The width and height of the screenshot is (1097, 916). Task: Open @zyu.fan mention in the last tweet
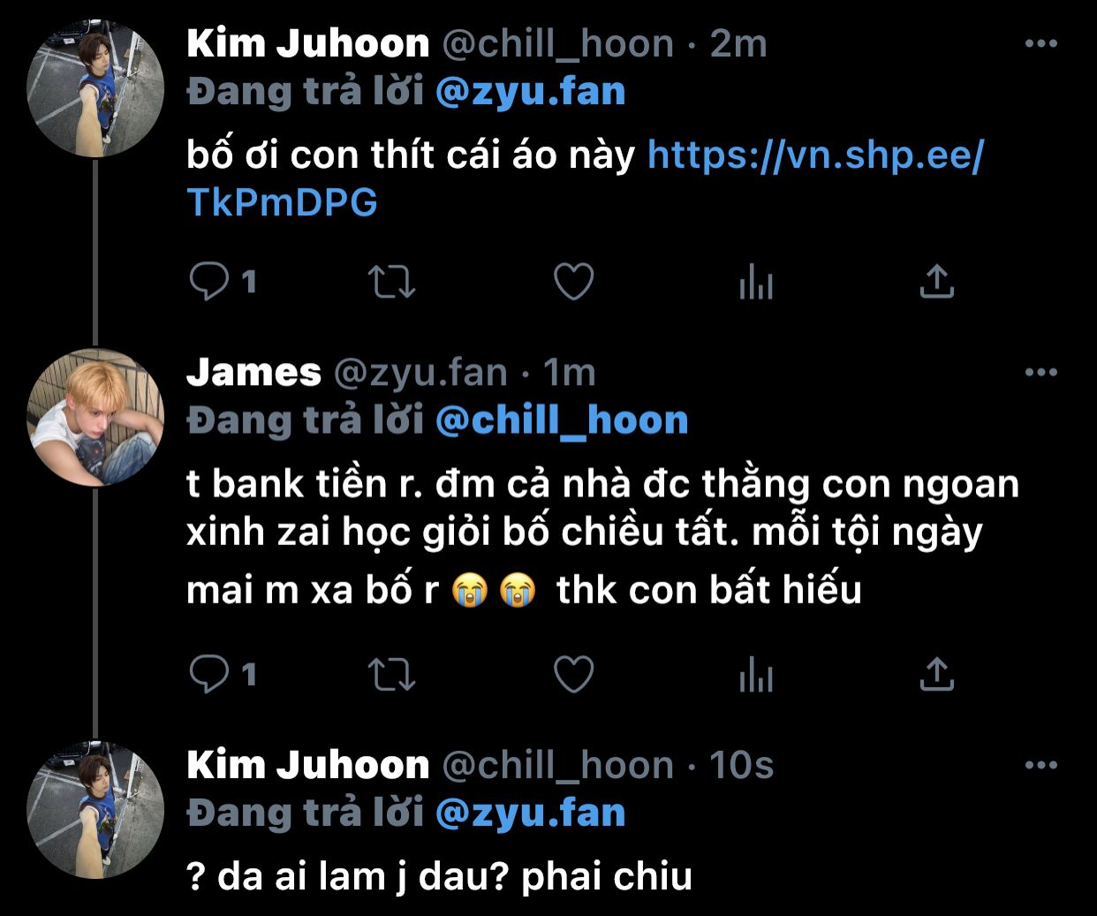tap(531, 813)
